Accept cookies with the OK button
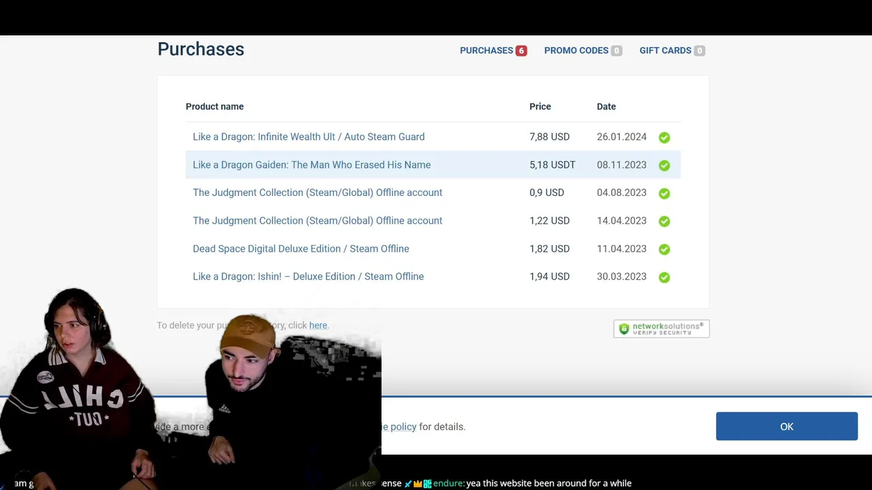 [787, 426]
